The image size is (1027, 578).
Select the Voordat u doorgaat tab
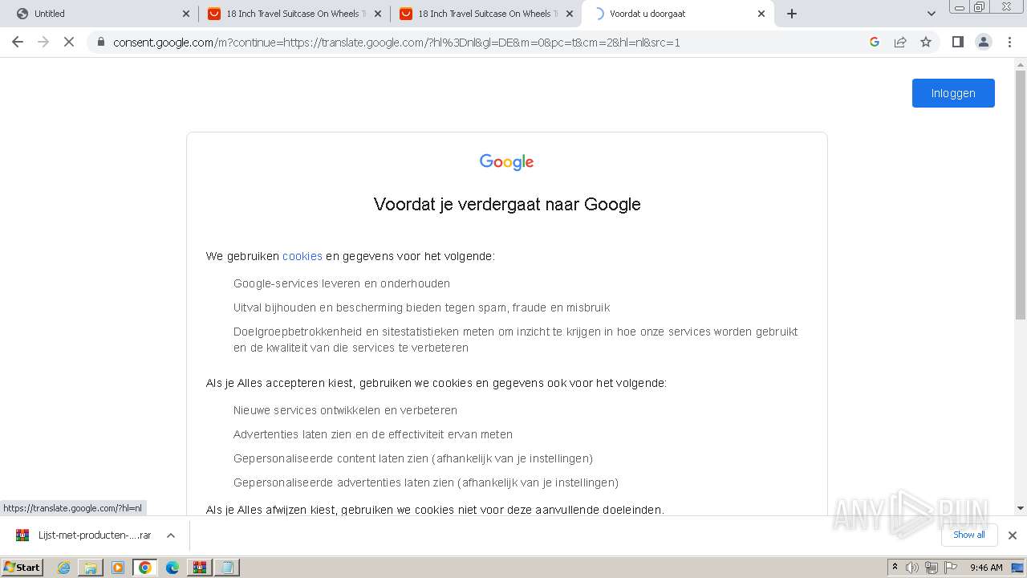coord(679,14)
